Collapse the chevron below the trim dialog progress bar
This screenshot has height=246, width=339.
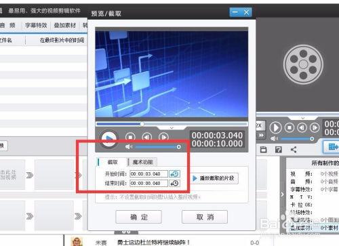(x=172, y=128)
